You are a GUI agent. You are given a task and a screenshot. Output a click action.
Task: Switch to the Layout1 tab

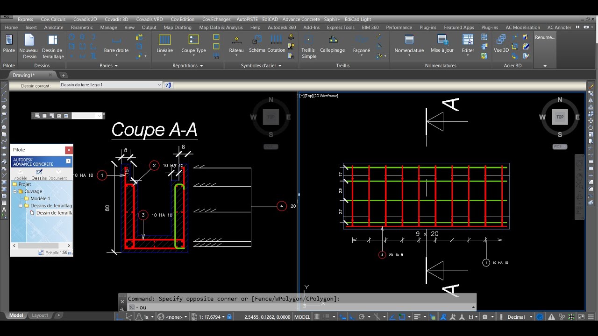click(x=40, y=315)
